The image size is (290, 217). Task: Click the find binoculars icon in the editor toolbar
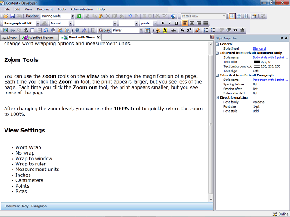(x=77, y=30)
